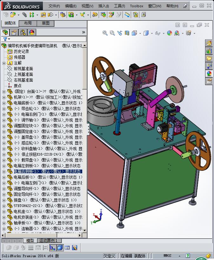This screenshot has height=260, width=214.
Task: Expand the panel tabs double chevron
Action: 84,32
